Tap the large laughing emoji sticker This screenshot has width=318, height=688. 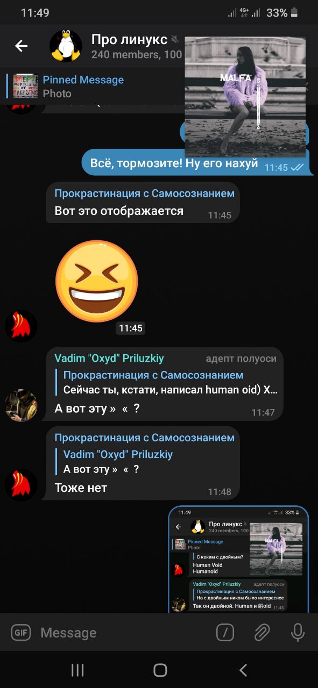pyautogui.click(x=97, y=281)
